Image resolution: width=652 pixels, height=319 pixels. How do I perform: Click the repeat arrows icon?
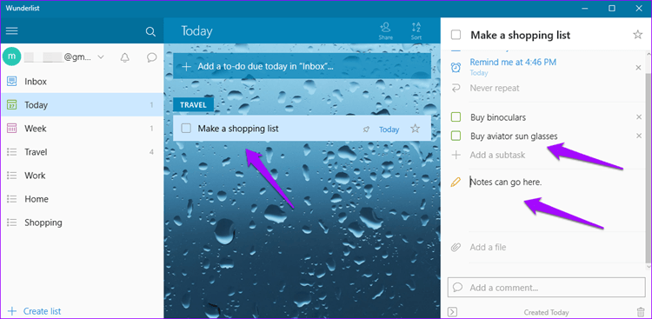tap(456, 88)
